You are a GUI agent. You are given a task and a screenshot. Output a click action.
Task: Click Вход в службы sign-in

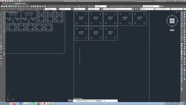tap(162, 1)
